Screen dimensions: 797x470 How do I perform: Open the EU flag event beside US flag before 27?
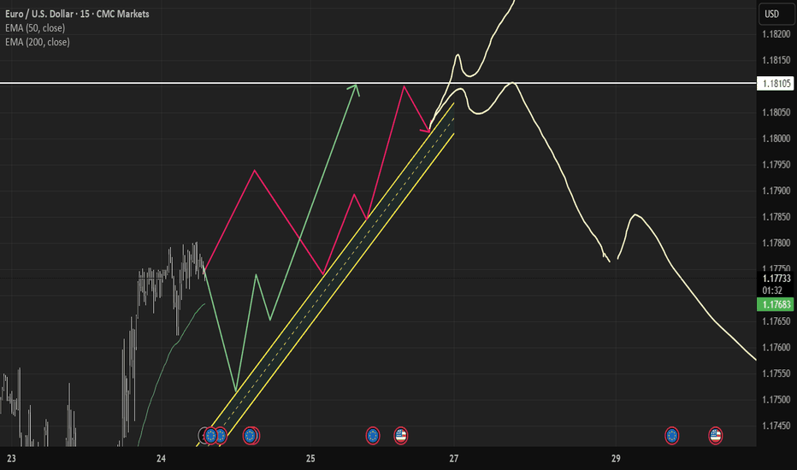point(373,436)
